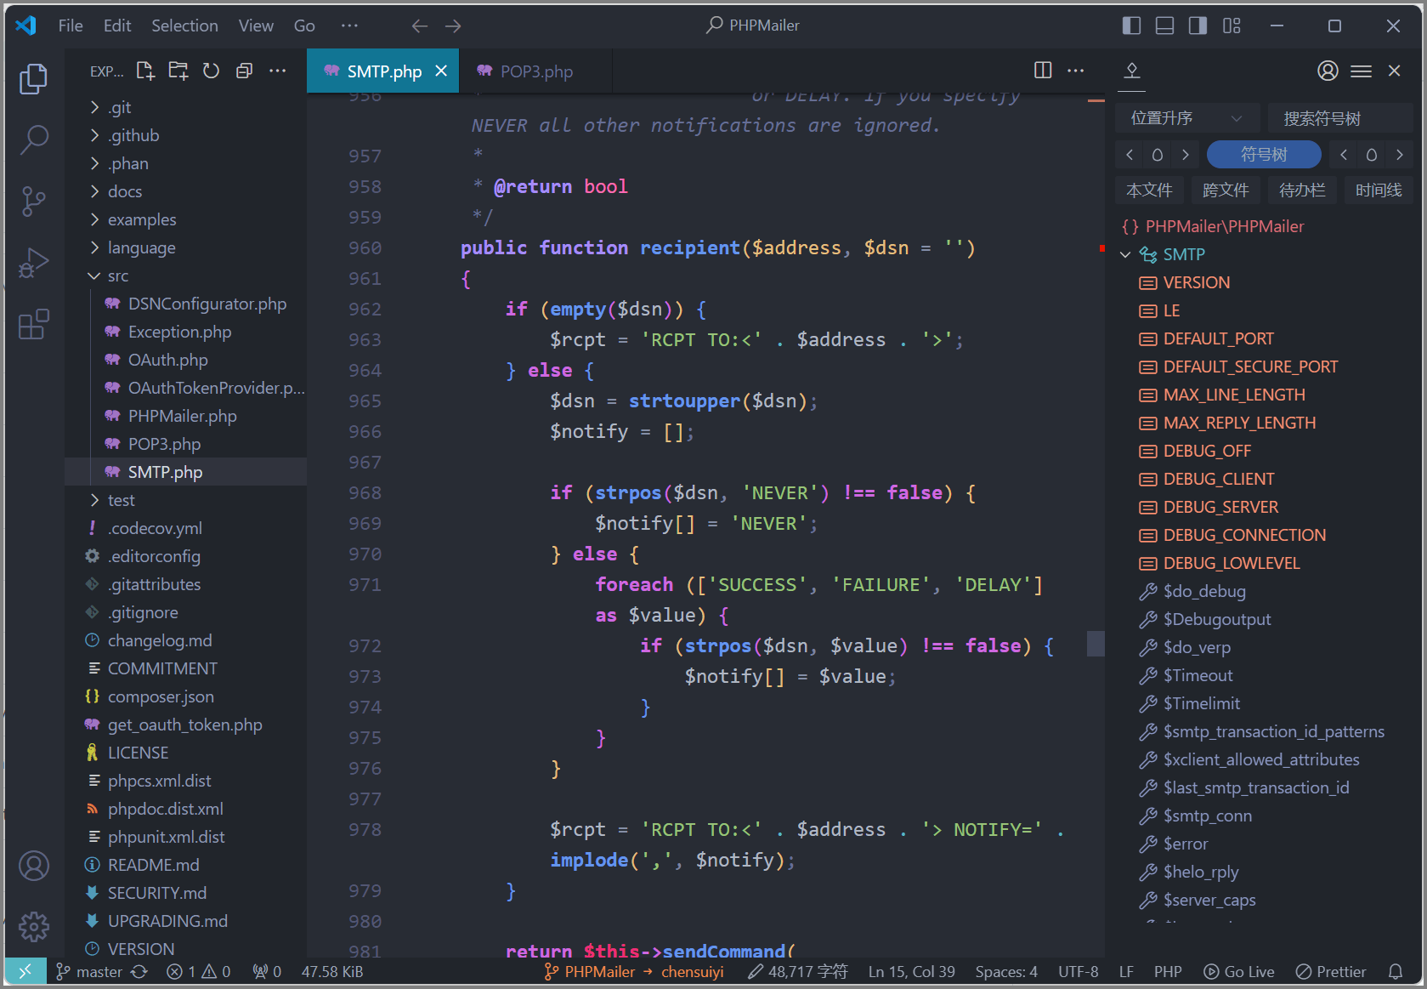Image resolution: width=1427 pixels, height=989 pixels.
Task: Open the Search view in activity bar
Action: coord(33,139)
